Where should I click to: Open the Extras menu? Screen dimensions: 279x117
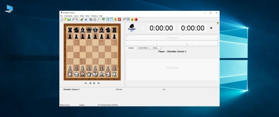87,16
